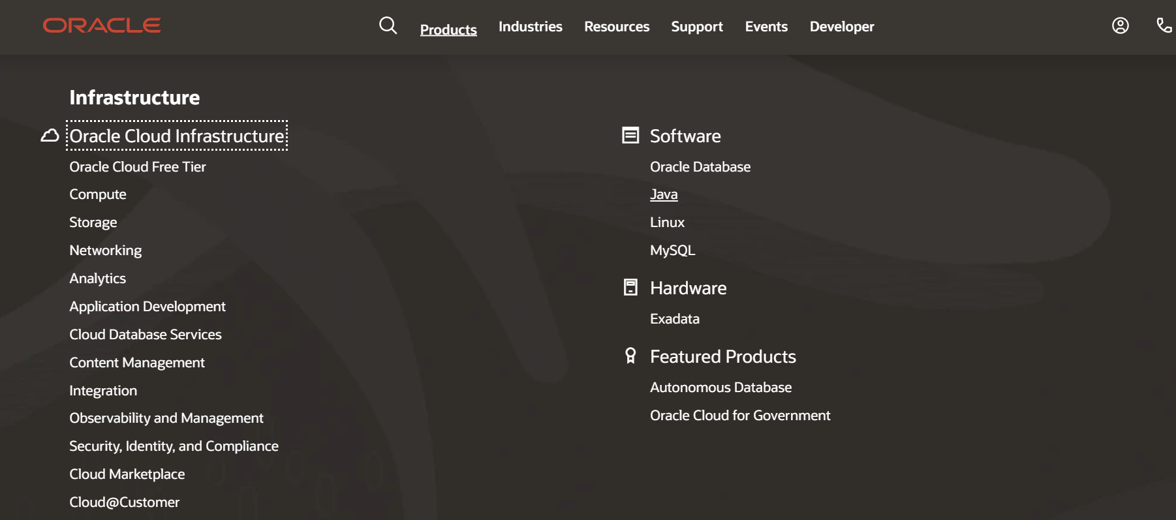The width and height of the screenshot is (1176, 520).
Task: Open the Cloud@Customer link
Action: pos(125,502)
